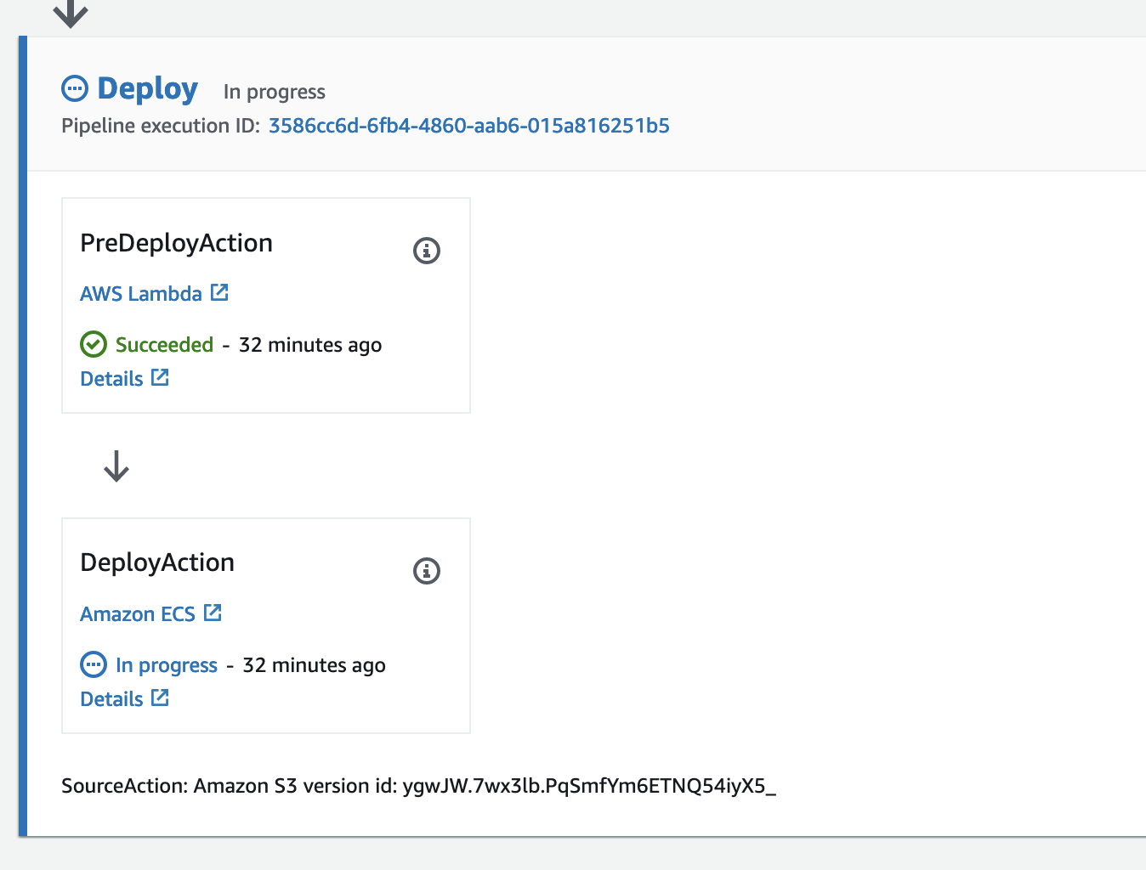Click the external link icon next to DeployAction Details
Screen dimensions: 1146x870
coord(160,697)
